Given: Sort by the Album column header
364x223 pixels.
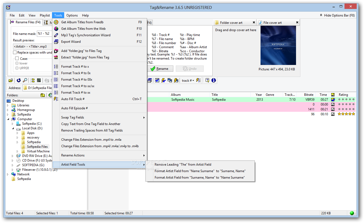Looking at the screenshot, I should (x=190, y=95).
